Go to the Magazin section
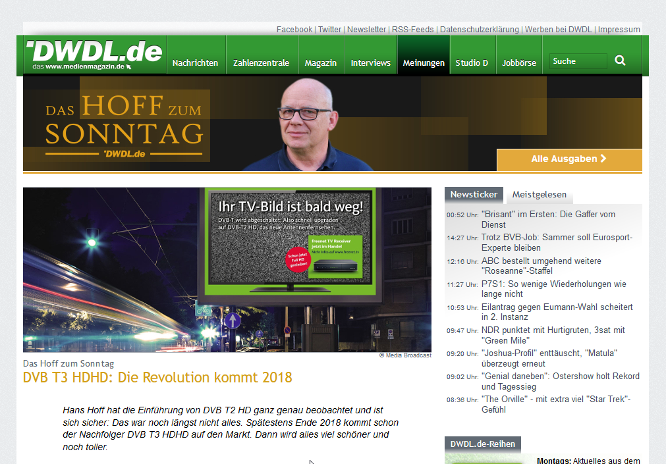 pyautogui.click(x=320, y=63)
